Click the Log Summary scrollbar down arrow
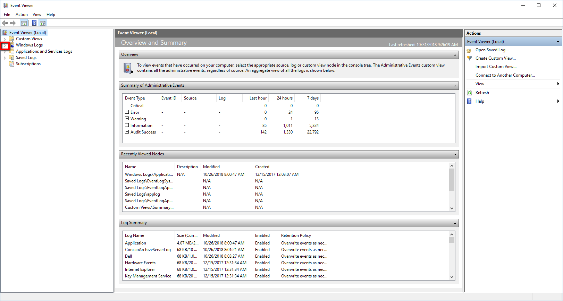The image size is (563, 301). click(x=452, y=277)
